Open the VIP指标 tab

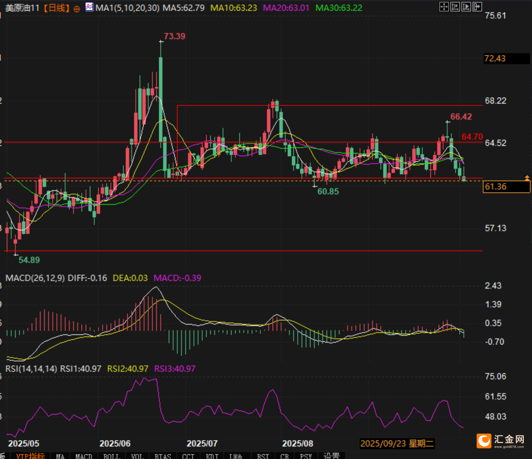pyautogui.click(x=31, y=456)
